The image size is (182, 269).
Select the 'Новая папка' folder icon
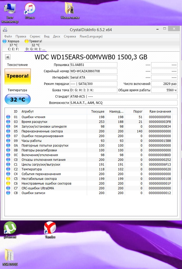[70, 9]
